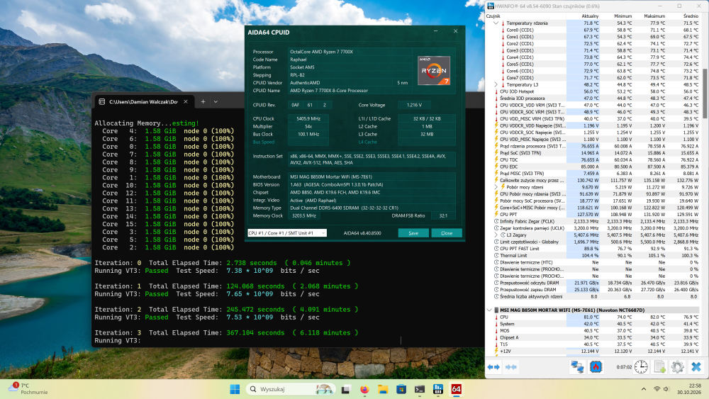Collapse MSI MAG B850M MORTAR WIFI section

(489, 310)
